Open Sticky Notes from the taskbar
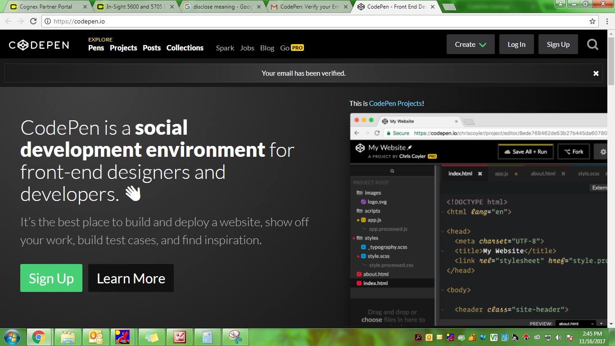 tap(152, 337)
